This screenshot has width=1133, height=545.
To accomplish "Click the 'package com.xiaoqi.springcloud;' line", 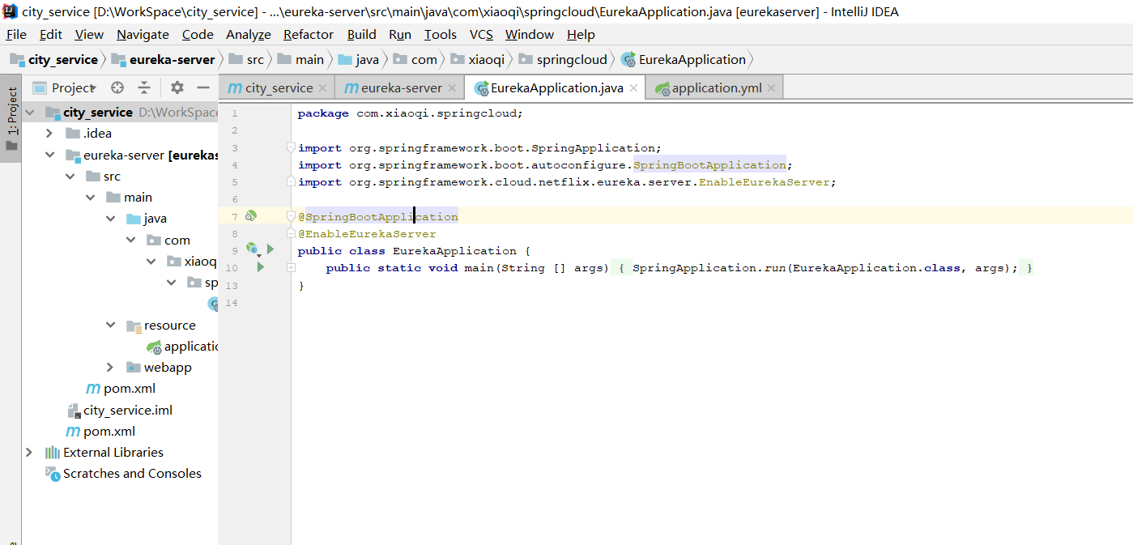I will coord(411,113).
